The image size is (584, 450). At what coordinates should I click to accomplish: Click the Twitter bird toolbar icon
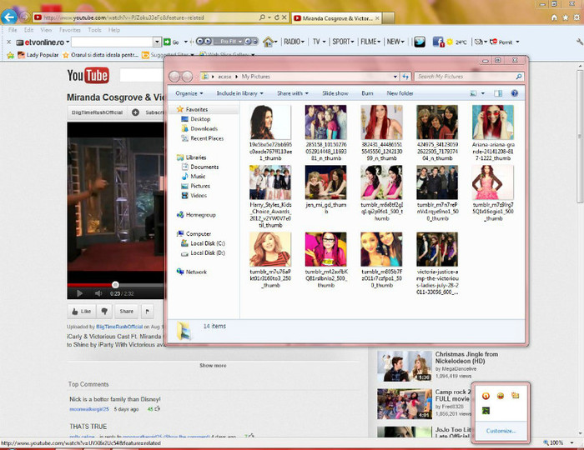(x=420, y=42)
